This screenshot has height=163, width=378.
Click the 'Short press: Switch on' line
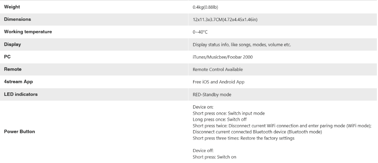(x=214, y=157)
